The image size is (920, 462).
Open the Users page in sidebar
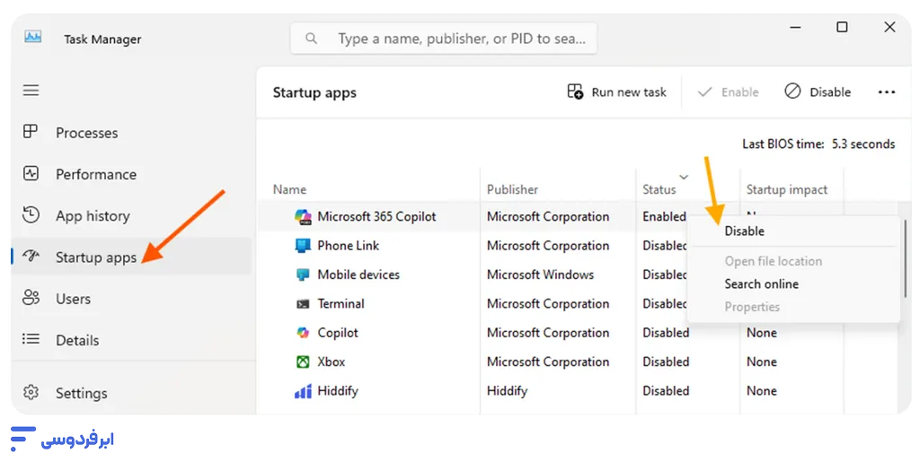click(73, 299)
